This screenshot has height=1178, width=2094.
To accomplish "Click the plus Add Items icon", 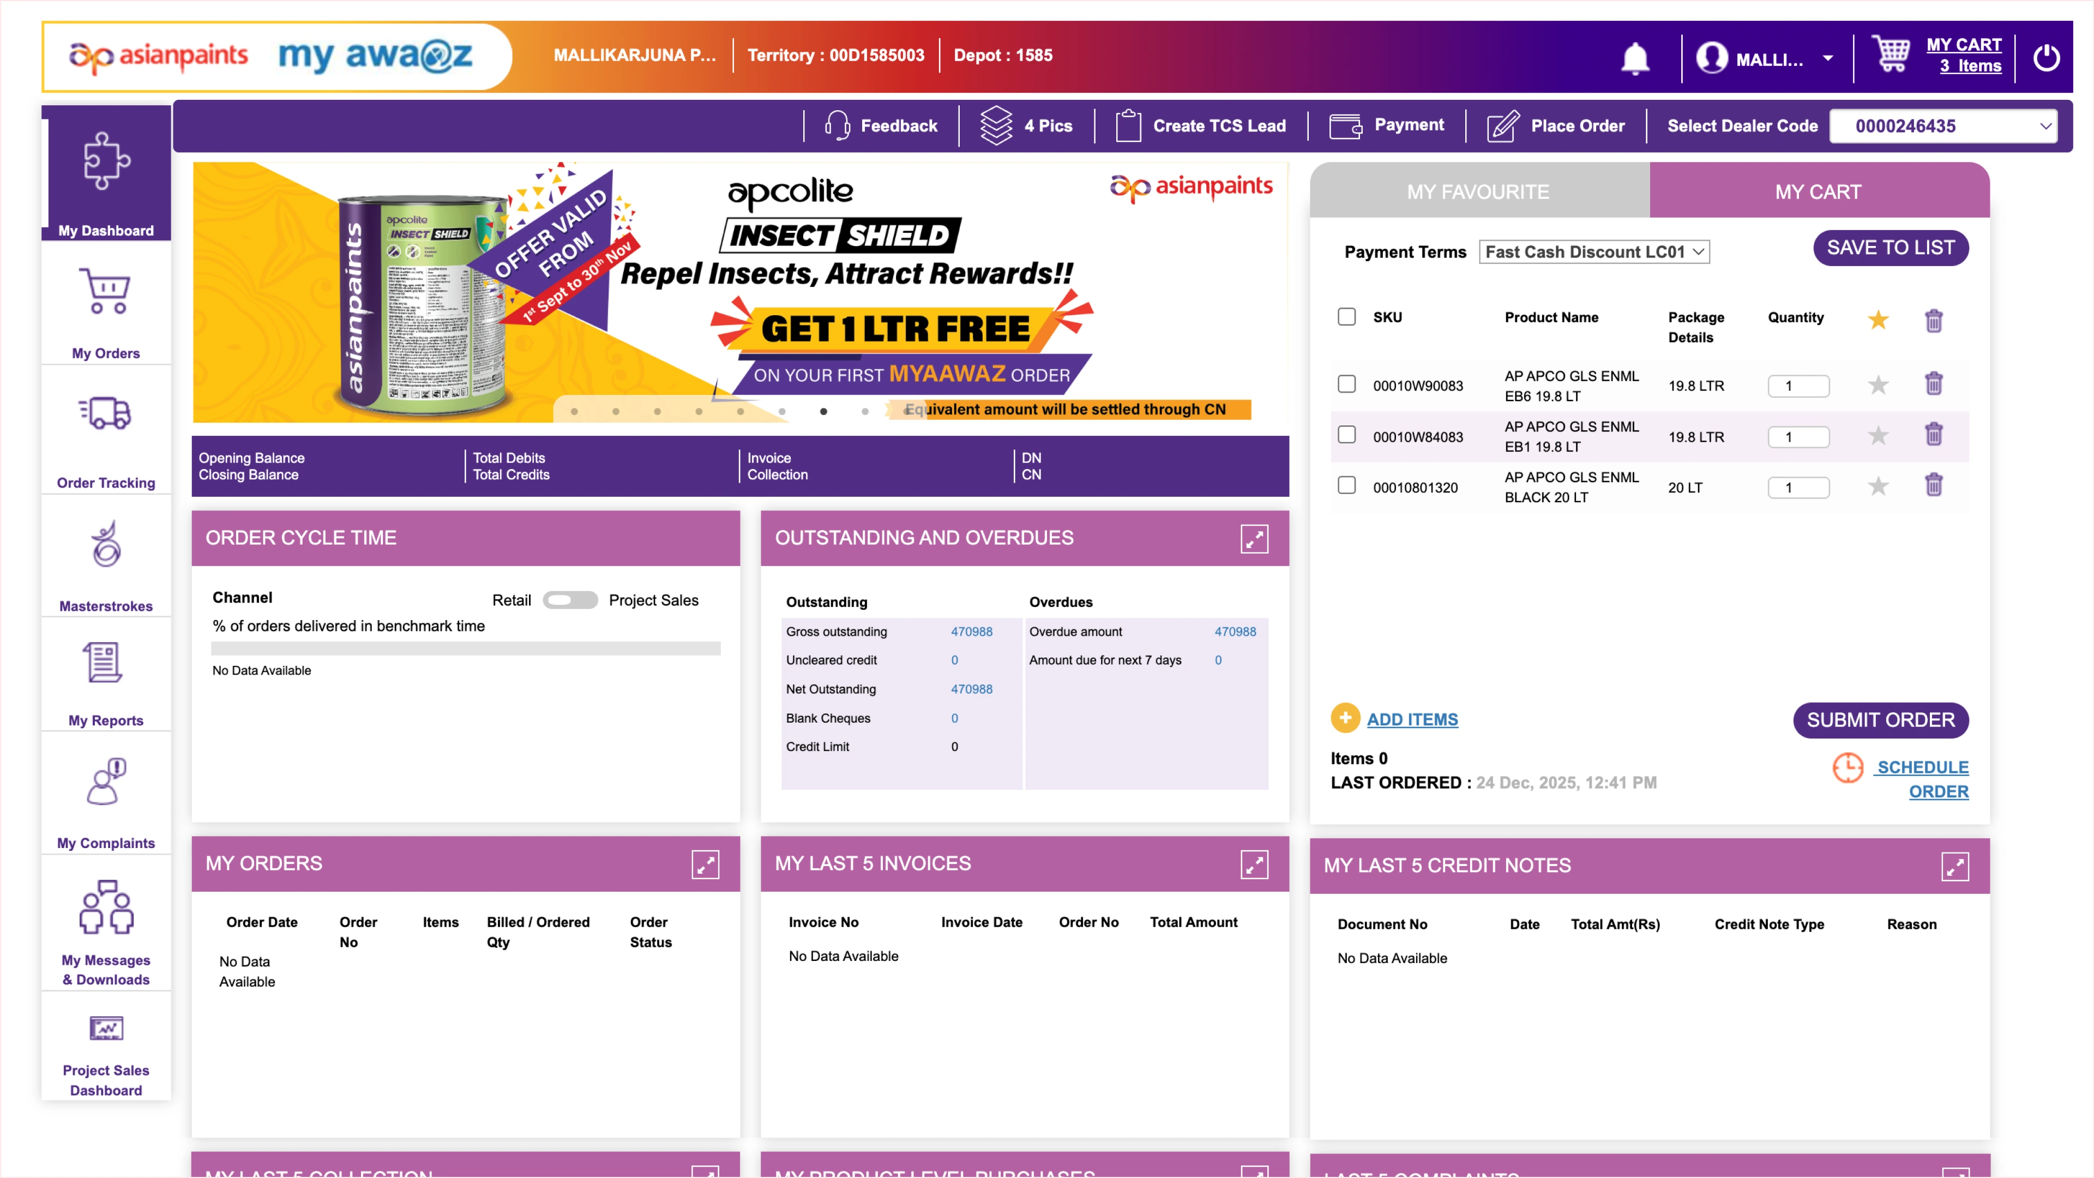I will (x=1345, y=718).
